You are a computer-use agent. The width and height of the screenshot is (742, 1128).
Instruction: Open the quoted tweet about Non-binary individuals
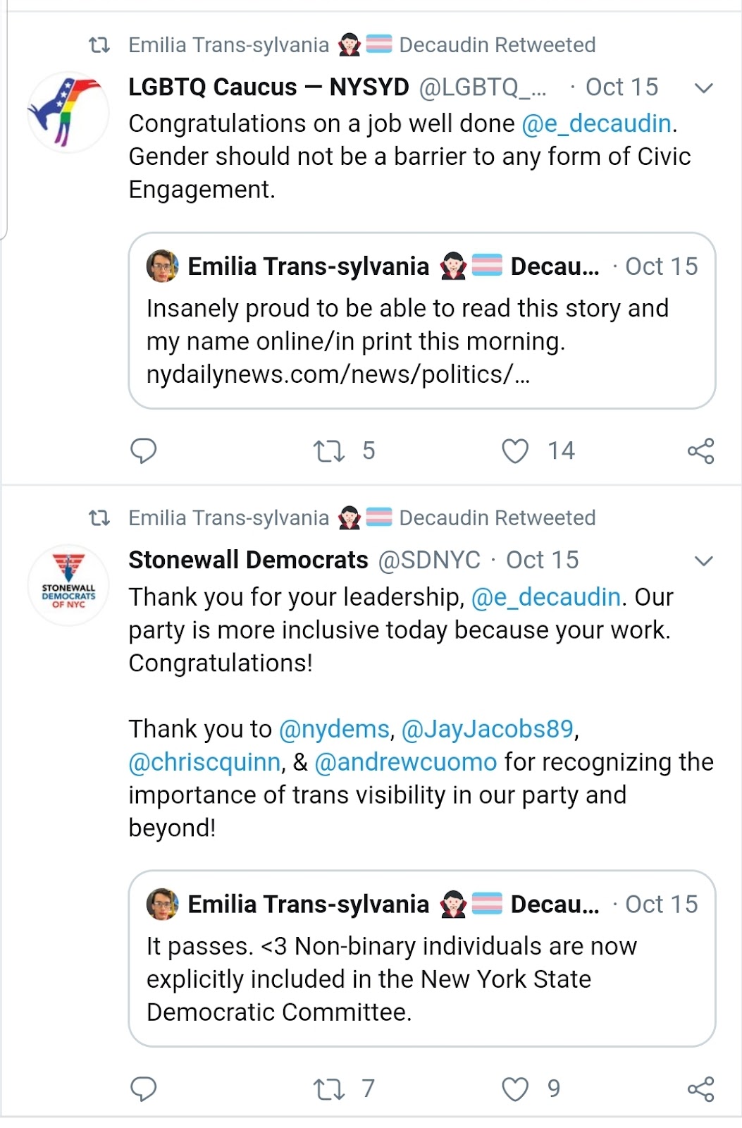422,959
